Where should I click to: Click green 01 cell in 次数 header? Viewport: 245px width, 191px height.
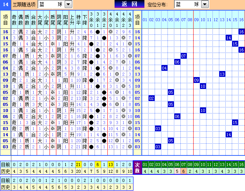145,165
